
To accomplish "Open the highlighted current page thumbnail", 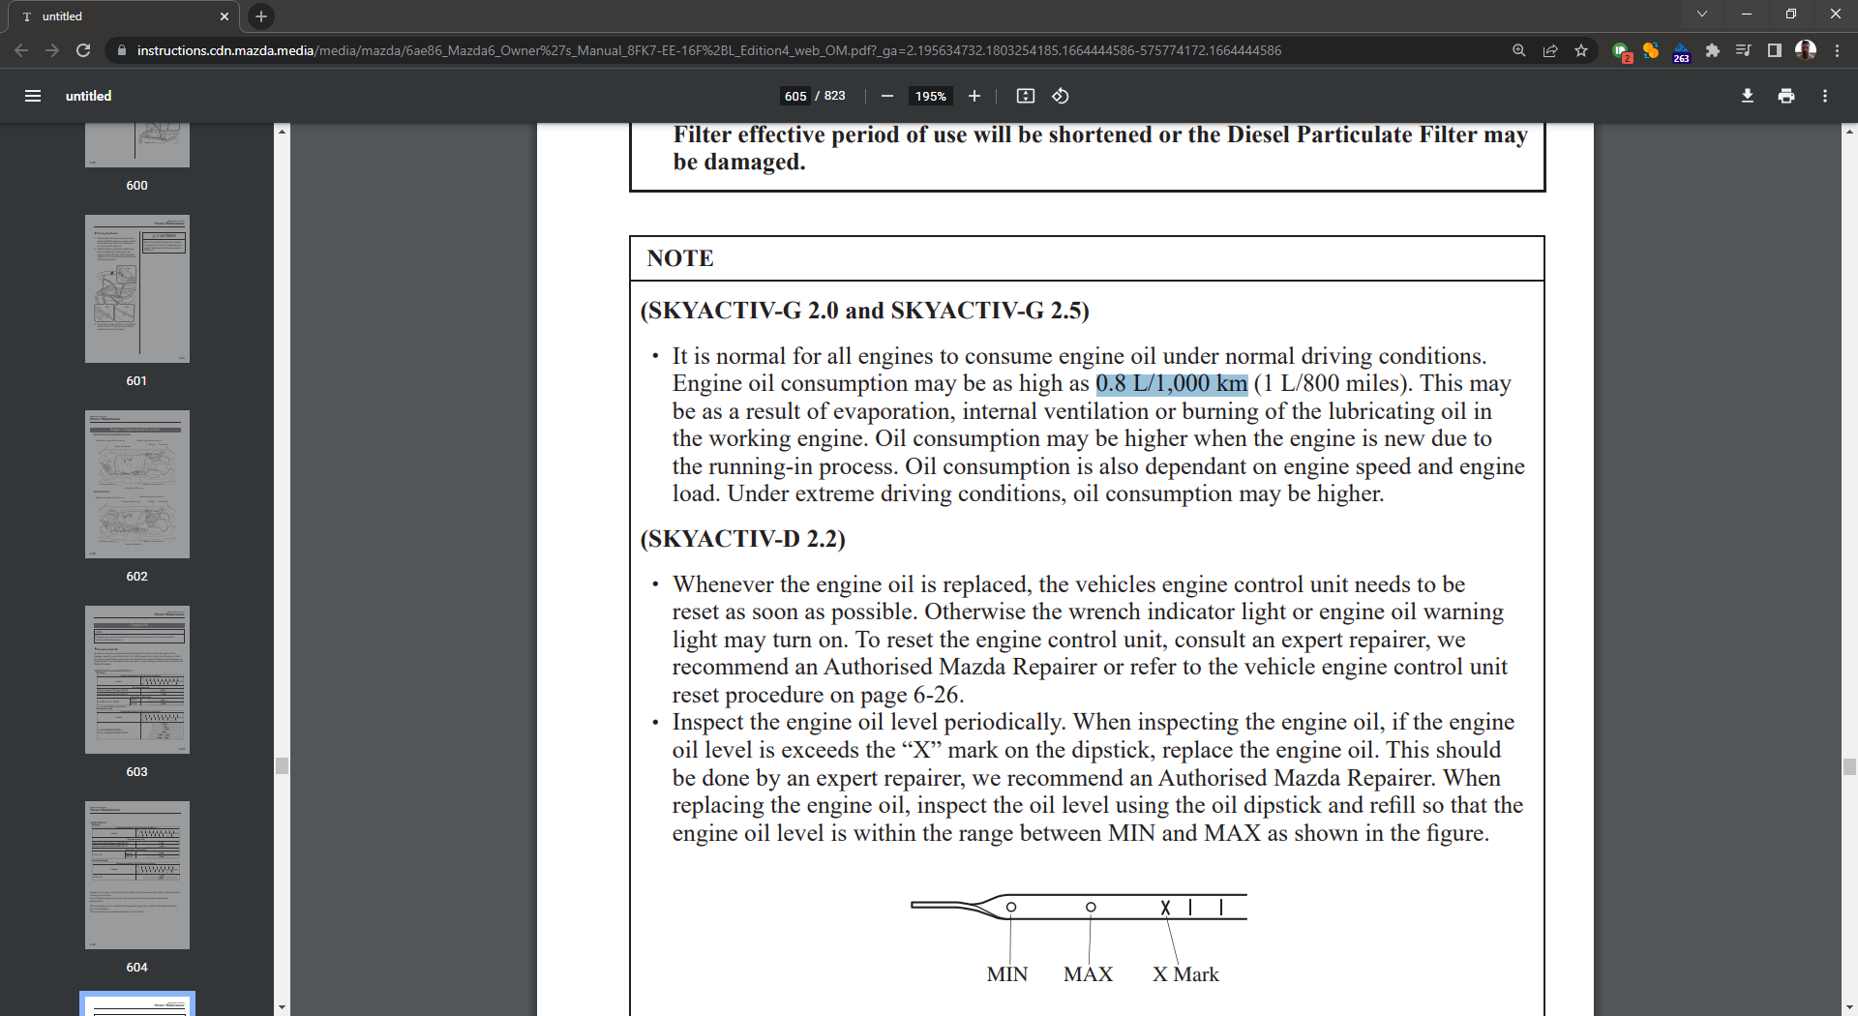I will pyautogui.click(x=137, y=1004).
